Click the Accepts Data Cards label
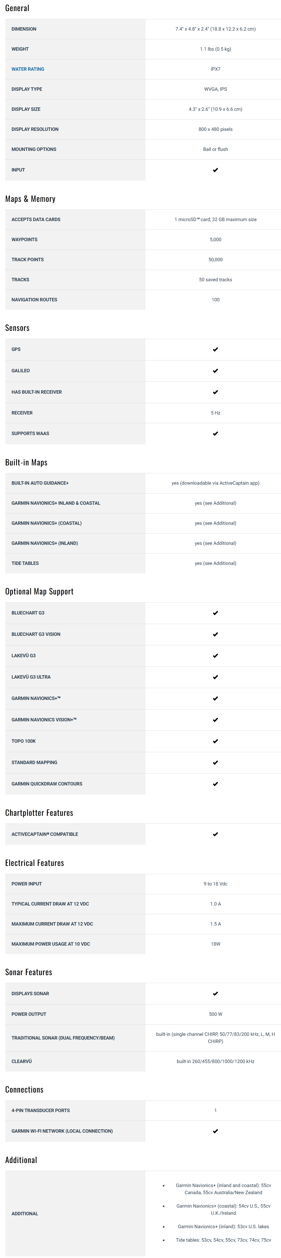This screenshot has height=1258, width=281. click(36, 220)
